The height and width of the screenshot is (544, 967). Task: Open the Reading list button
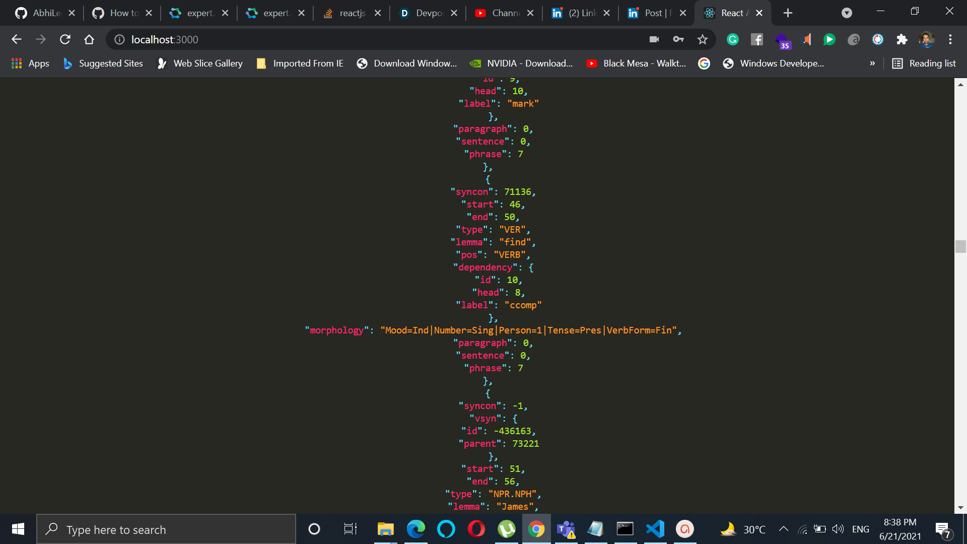(924, 63)
